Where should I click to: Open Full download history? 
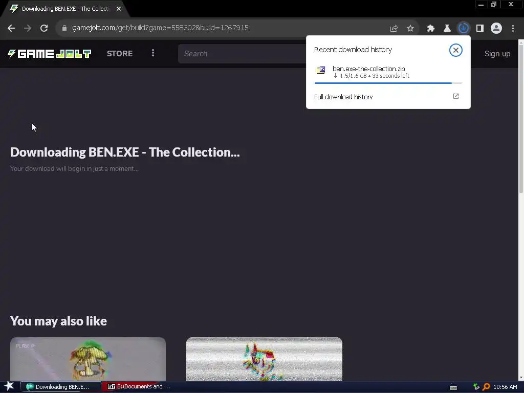click(388, 97)
